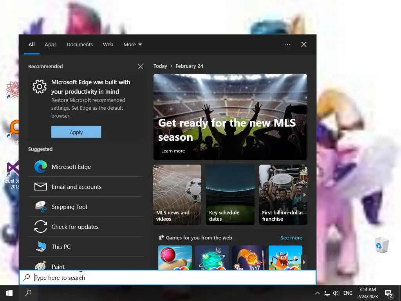Open the orange monster game thumbnail
This screenshot has width=401, height=301.
(x=285, y=257)
